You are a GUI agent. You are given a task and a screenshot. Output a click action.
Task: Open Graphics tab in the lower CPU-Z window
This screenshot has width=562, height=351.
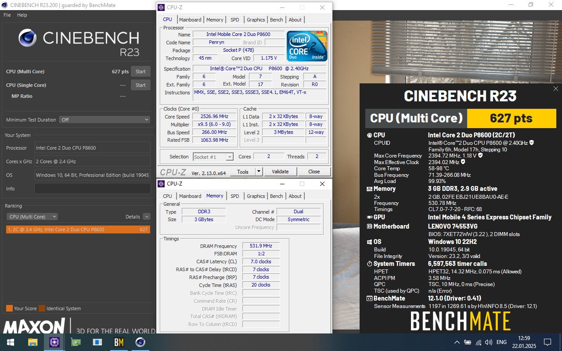pyautogui.click(x=256, y=196)
